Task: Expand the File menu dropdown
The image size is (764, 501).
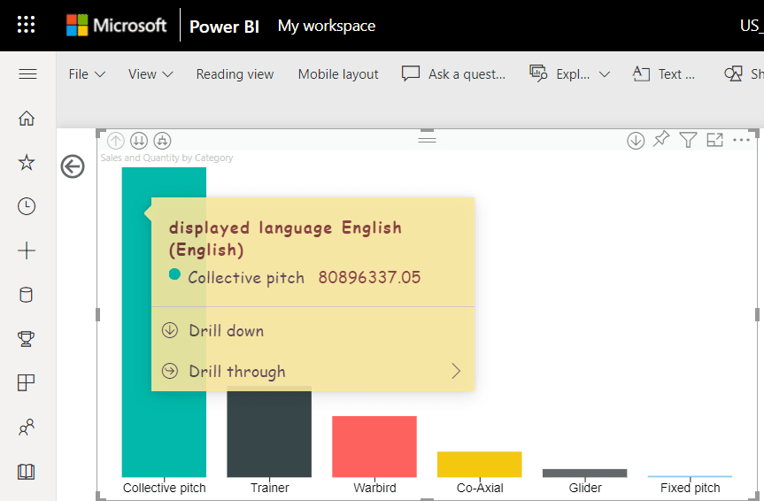Action: point(88,74)
